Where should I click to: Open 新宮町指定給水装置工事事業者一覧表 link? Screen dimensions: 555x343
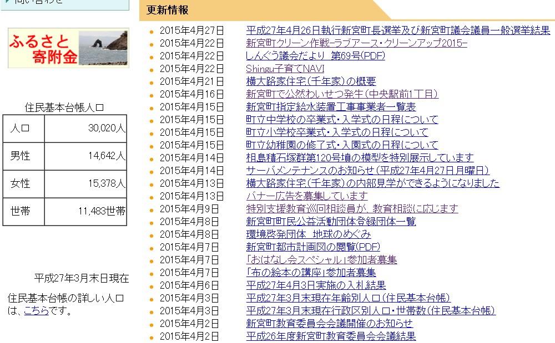tap(331, 107)
